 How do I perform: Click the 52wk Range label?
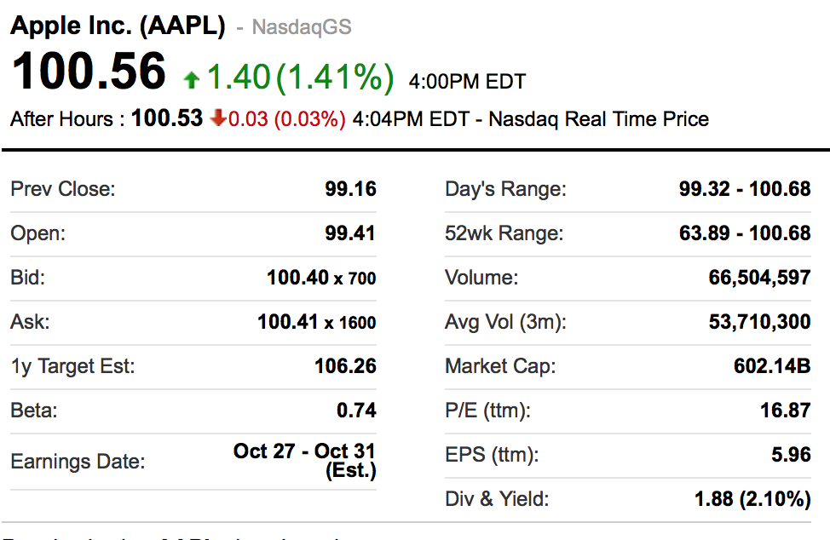click(504, 233)
